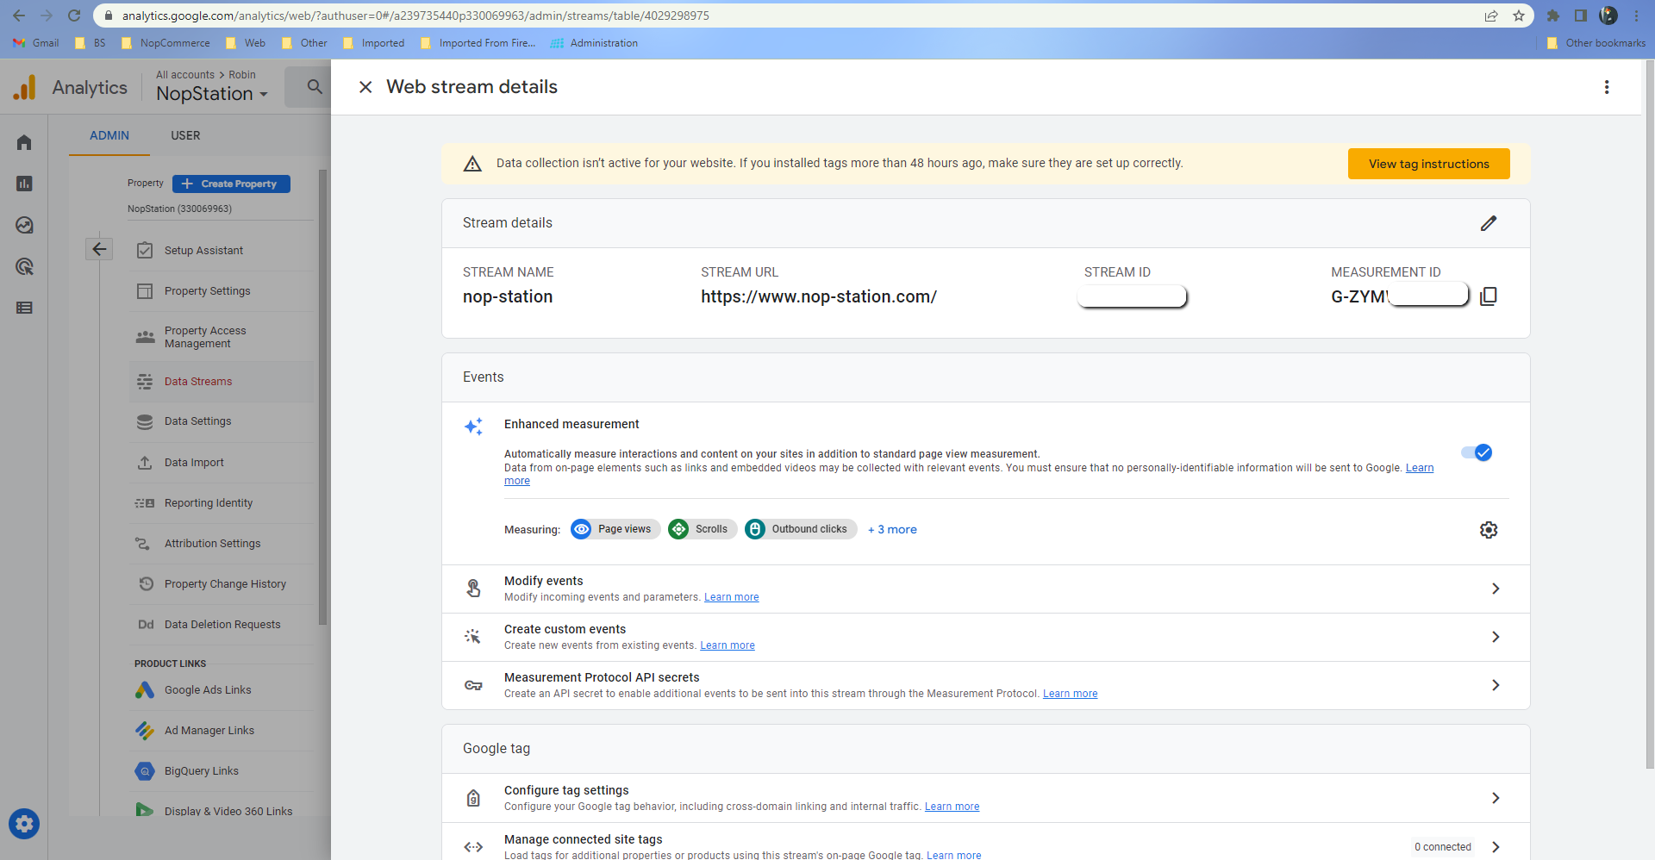Open enhanced measurement settings gear

click(x=1489, y=530)
